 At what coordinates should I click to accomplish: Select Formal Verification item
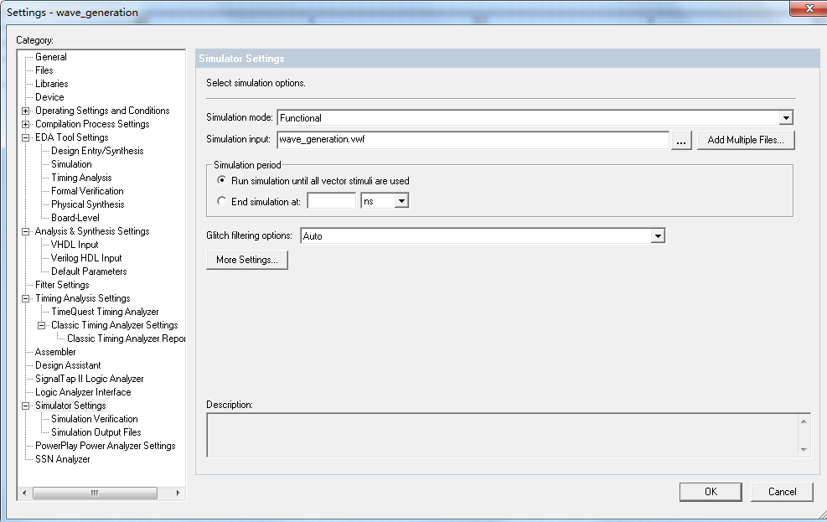point(87,191)
